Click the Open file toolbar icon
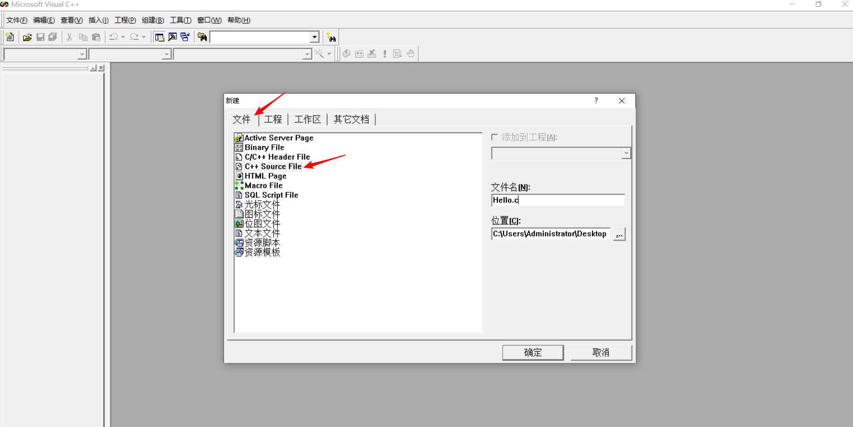 [27, 37]
